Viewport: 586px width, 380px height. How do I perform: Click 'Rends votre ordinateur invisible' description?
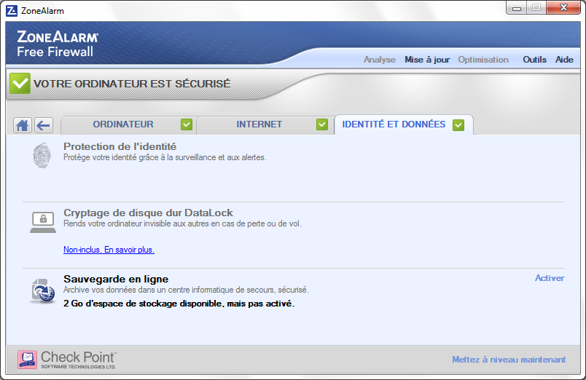(182, 223)
